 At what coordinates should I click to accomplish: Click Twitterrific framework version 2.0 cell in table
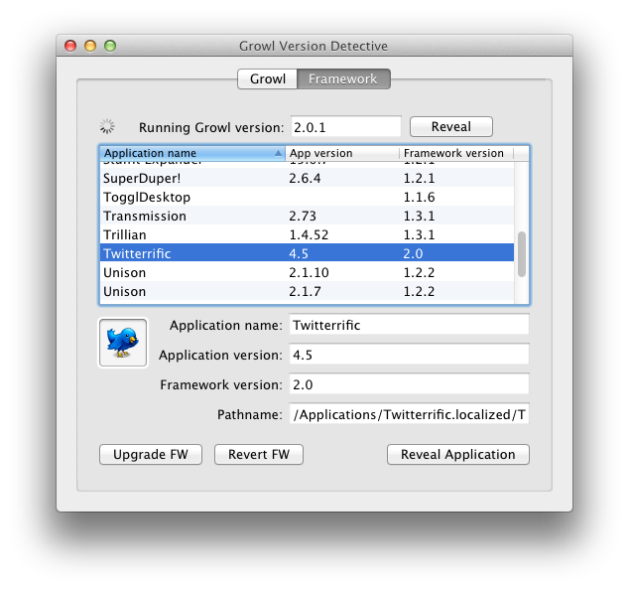coord(413,253)
